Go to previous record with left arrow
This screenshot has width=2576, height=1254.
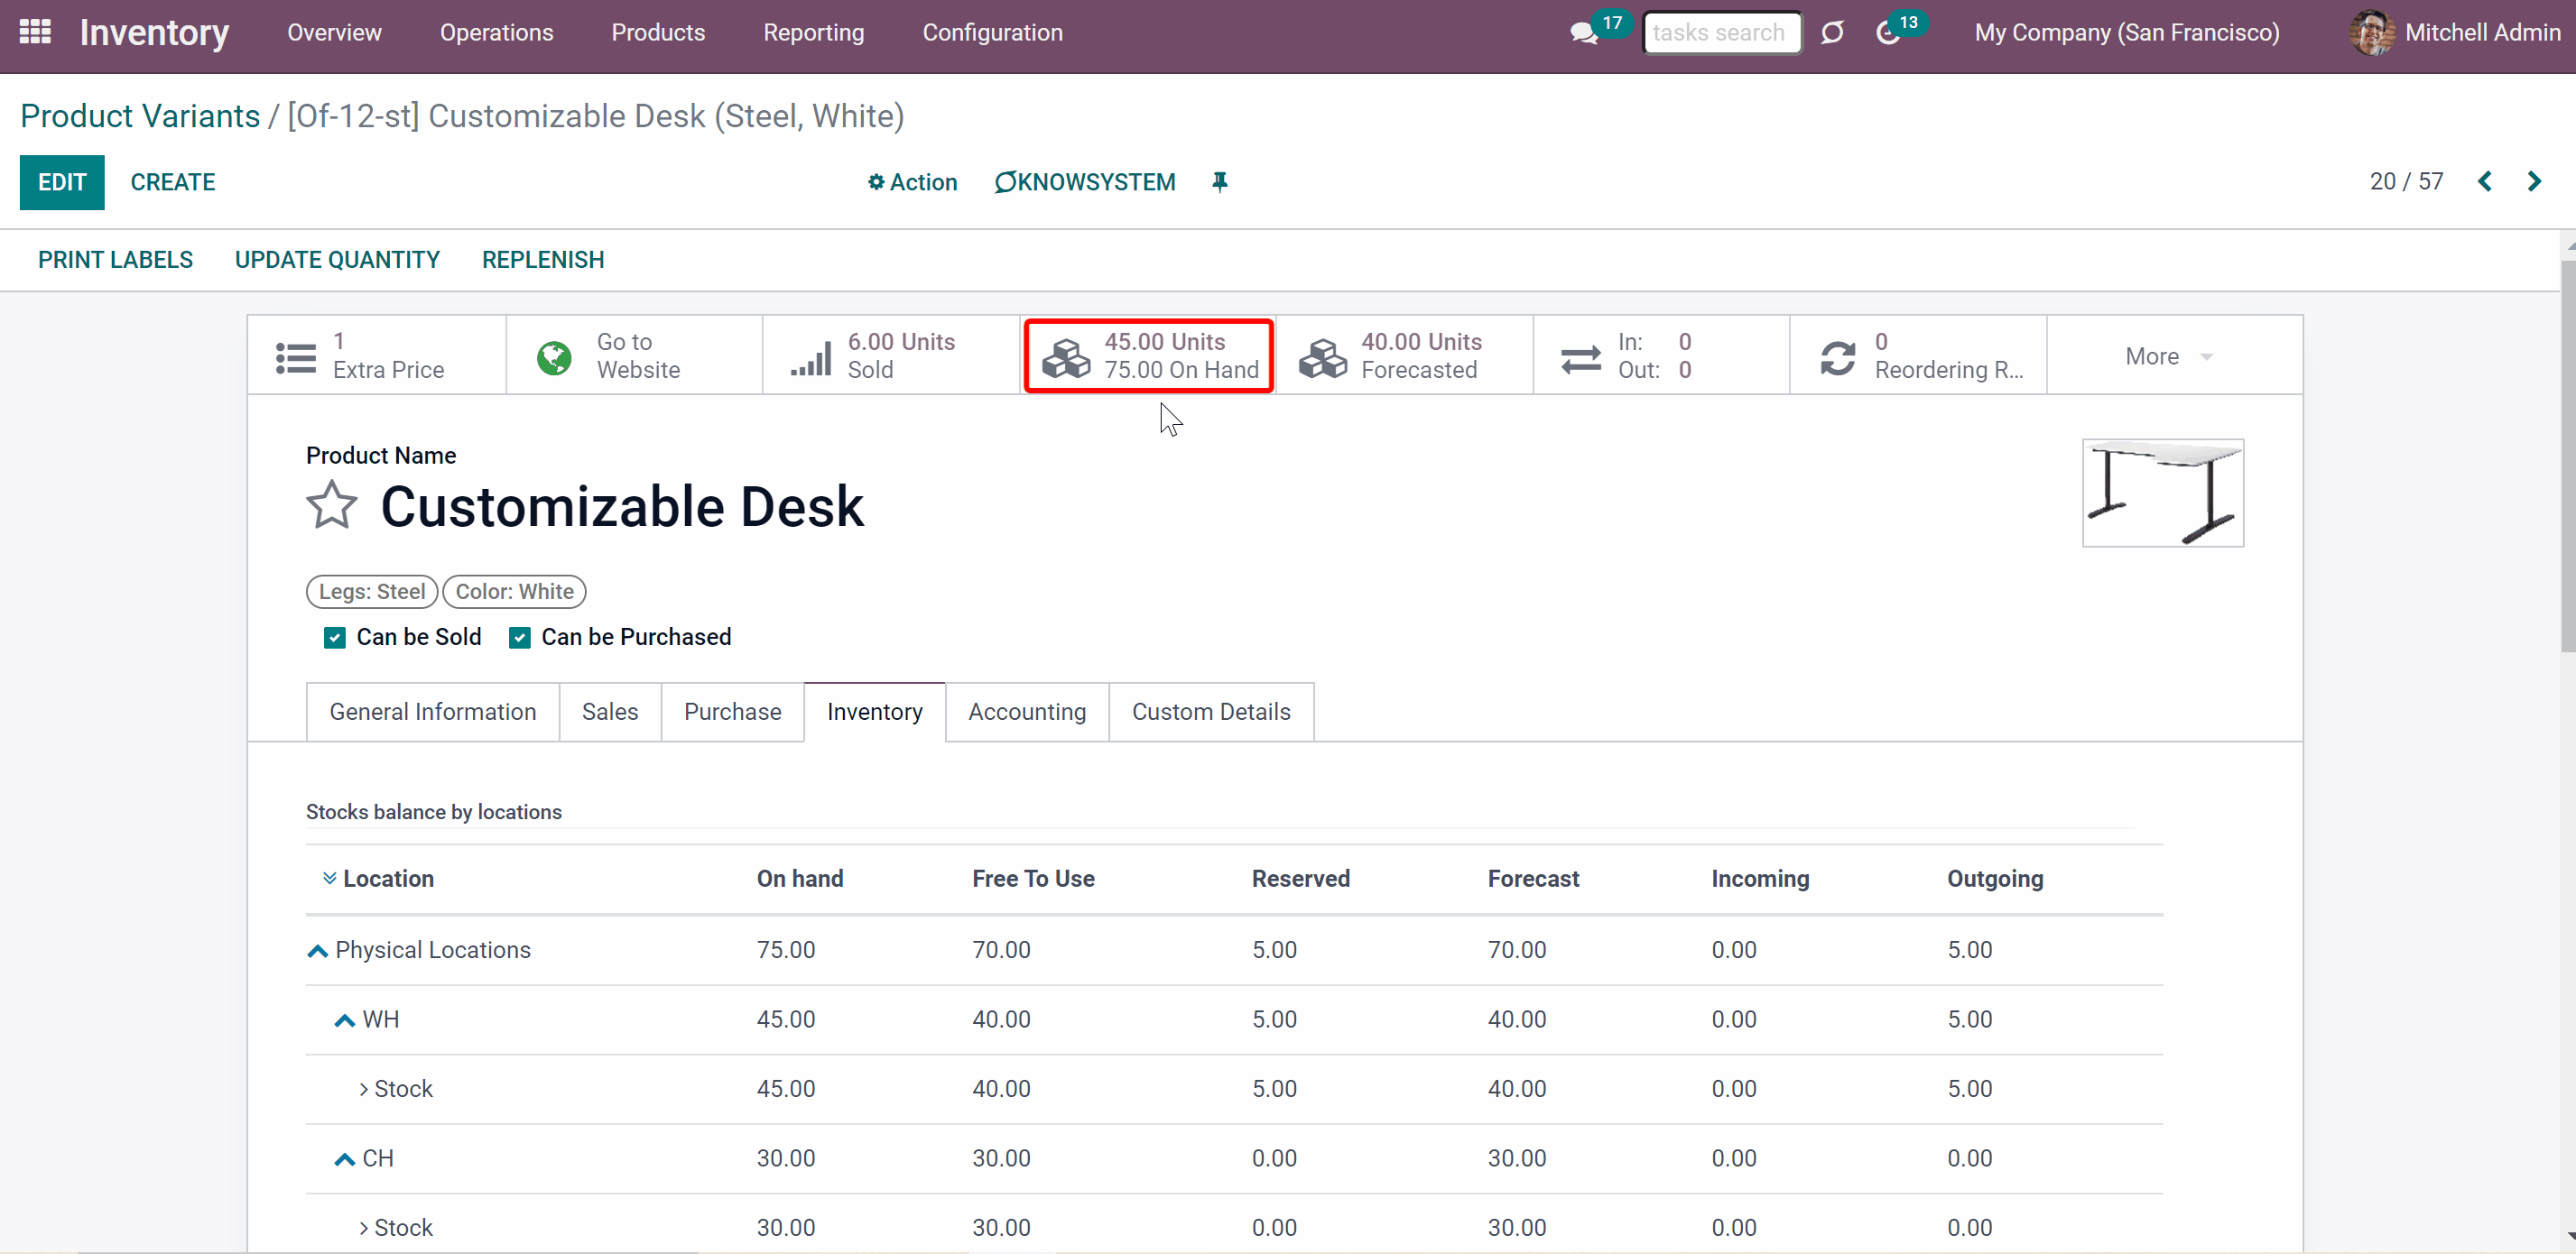pyautogui.click(x=2485, y=180)
